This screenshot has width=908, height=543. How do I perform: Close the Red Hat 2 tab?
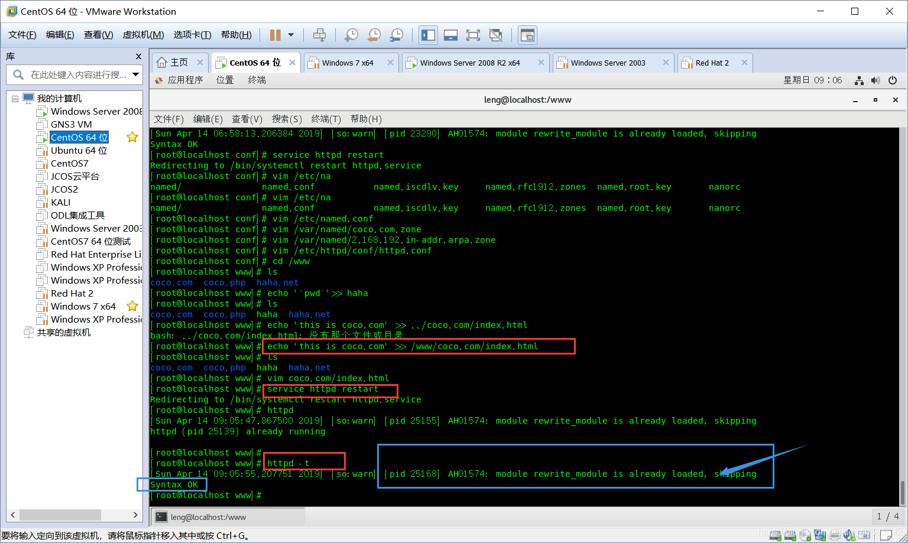pyautogui.click(x=744, y=62)
